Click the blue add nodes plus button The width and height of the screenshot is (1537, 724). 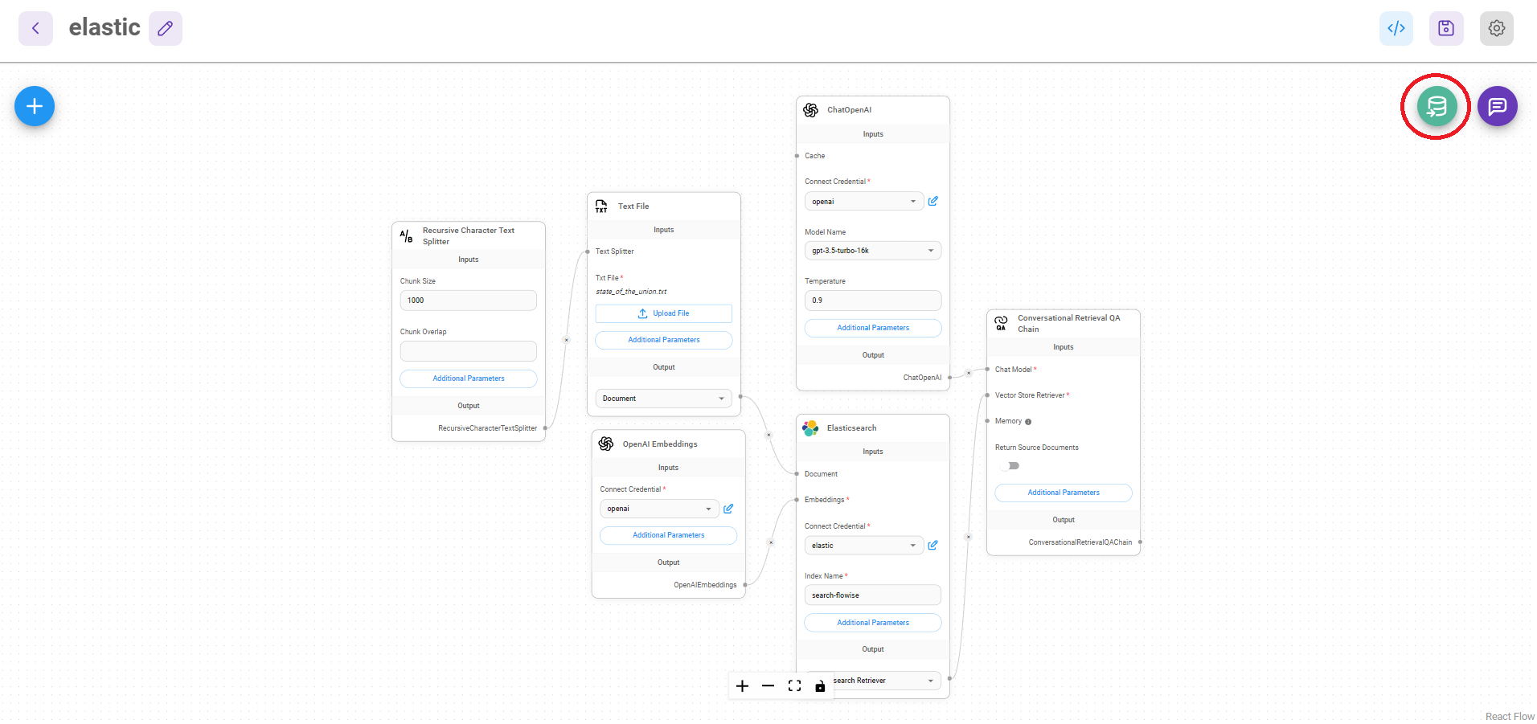[x=35, y=106]
